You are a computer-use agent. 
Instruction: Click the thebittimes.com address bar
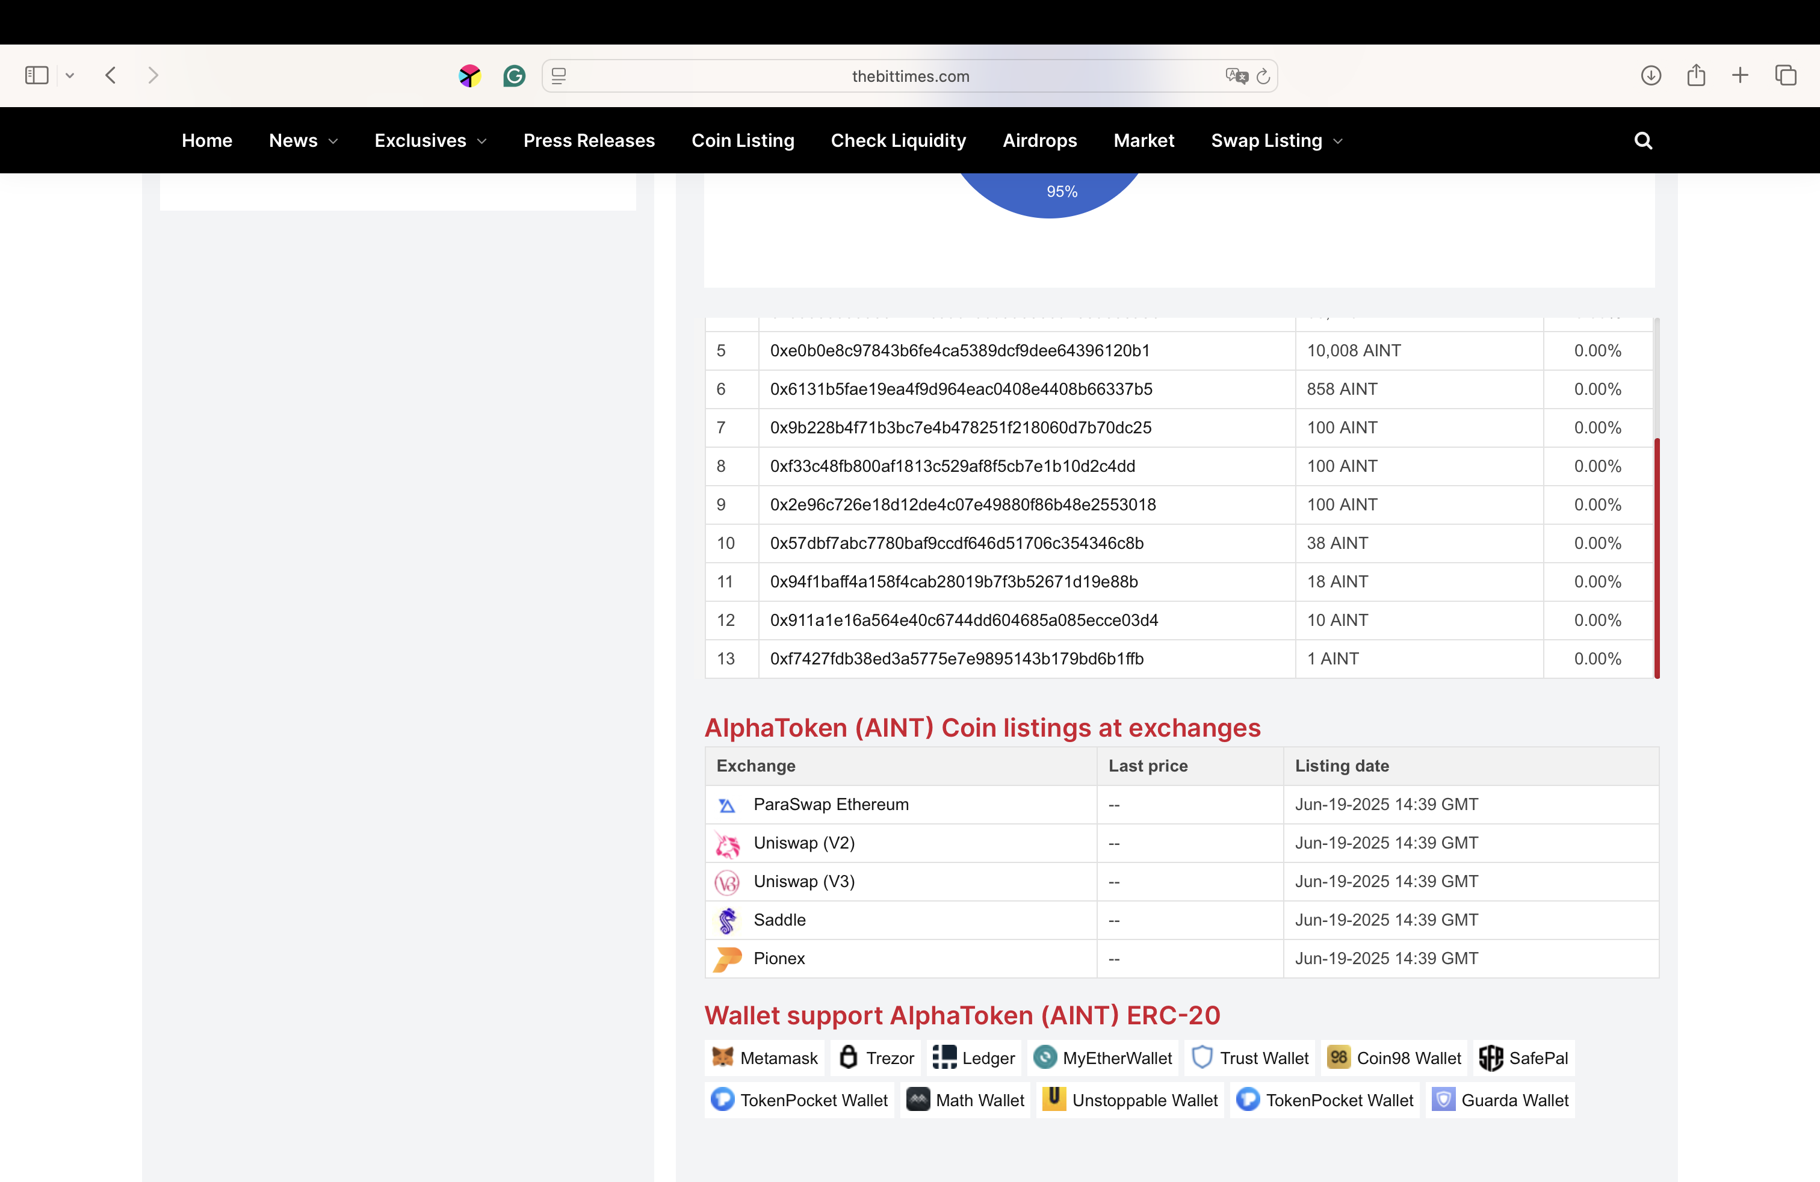[x=909, y=76]
